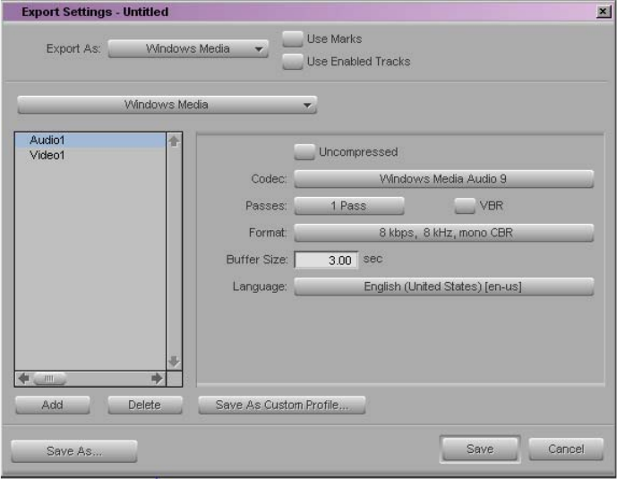Image resolution: width=617 pixels, height=479 pixels.
Task: Open the Windows Media profile dropdown
Action: point(167,105)
